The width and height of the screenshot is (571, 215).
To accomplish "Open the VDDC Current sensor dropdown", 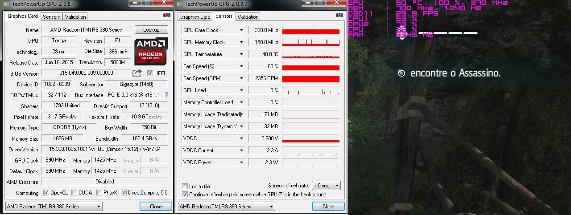I will tap(241, 150).
